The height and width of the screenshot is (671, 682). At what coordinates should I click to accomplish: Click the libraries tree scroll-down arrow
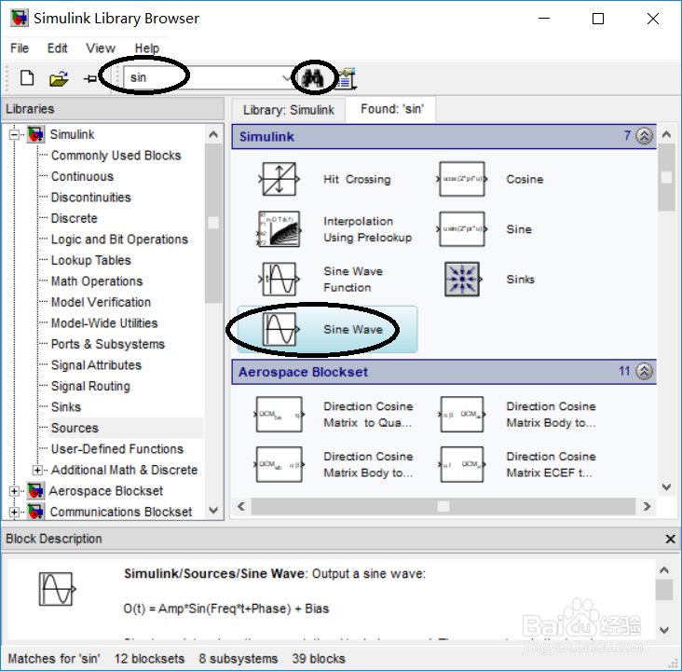pos(213,510)
